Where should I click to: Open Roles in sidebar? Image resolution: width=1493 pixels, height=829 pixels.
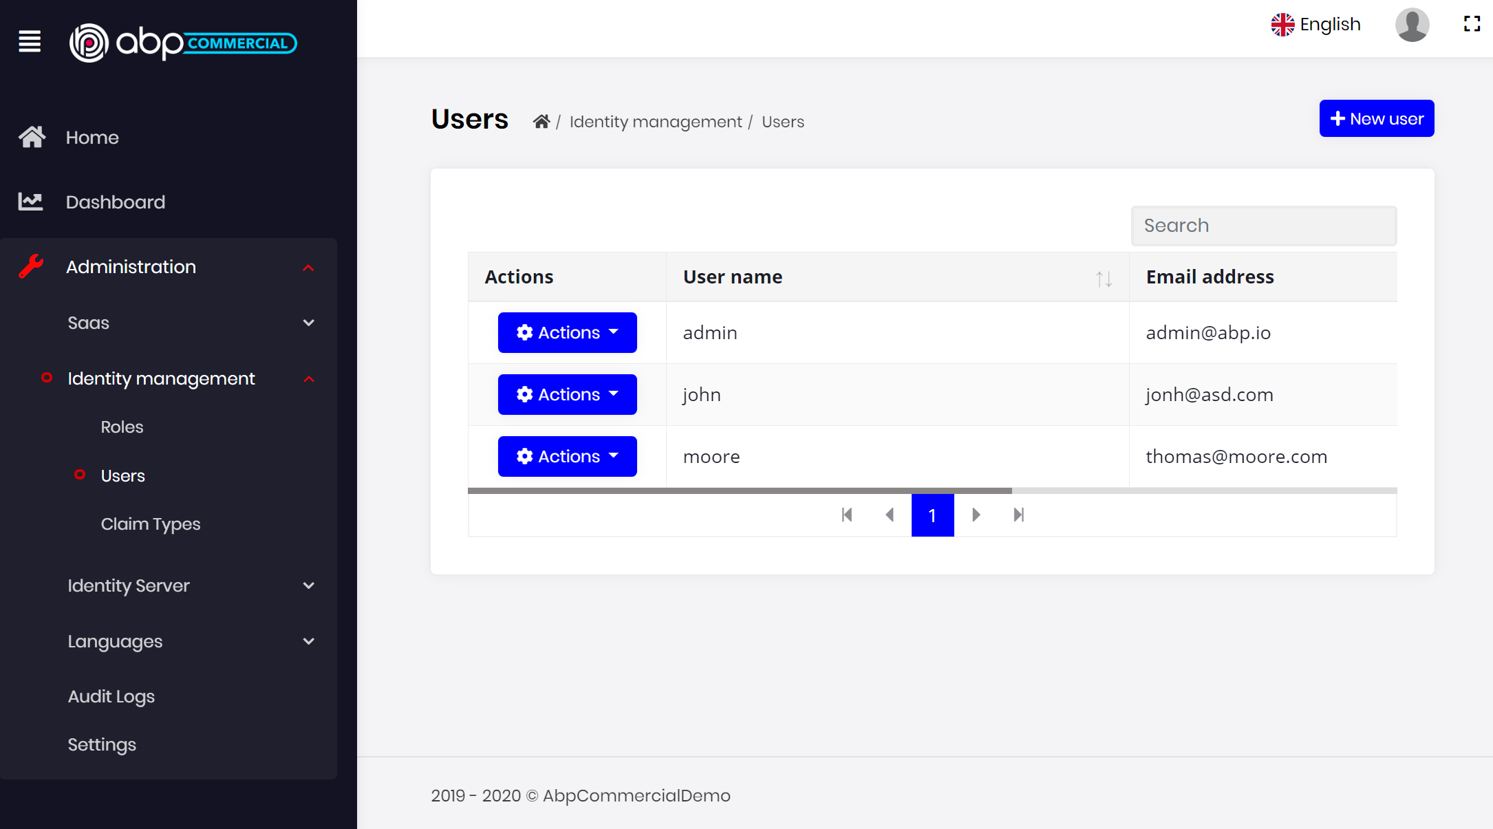[x=122, y=427]
